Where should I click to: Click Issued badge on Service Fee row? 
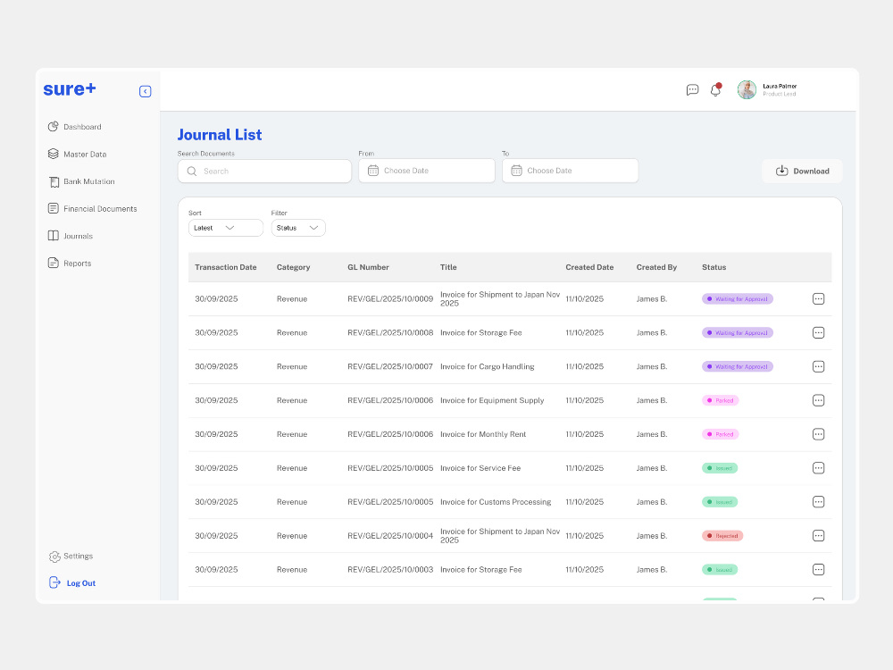click(x=719, y=468)
